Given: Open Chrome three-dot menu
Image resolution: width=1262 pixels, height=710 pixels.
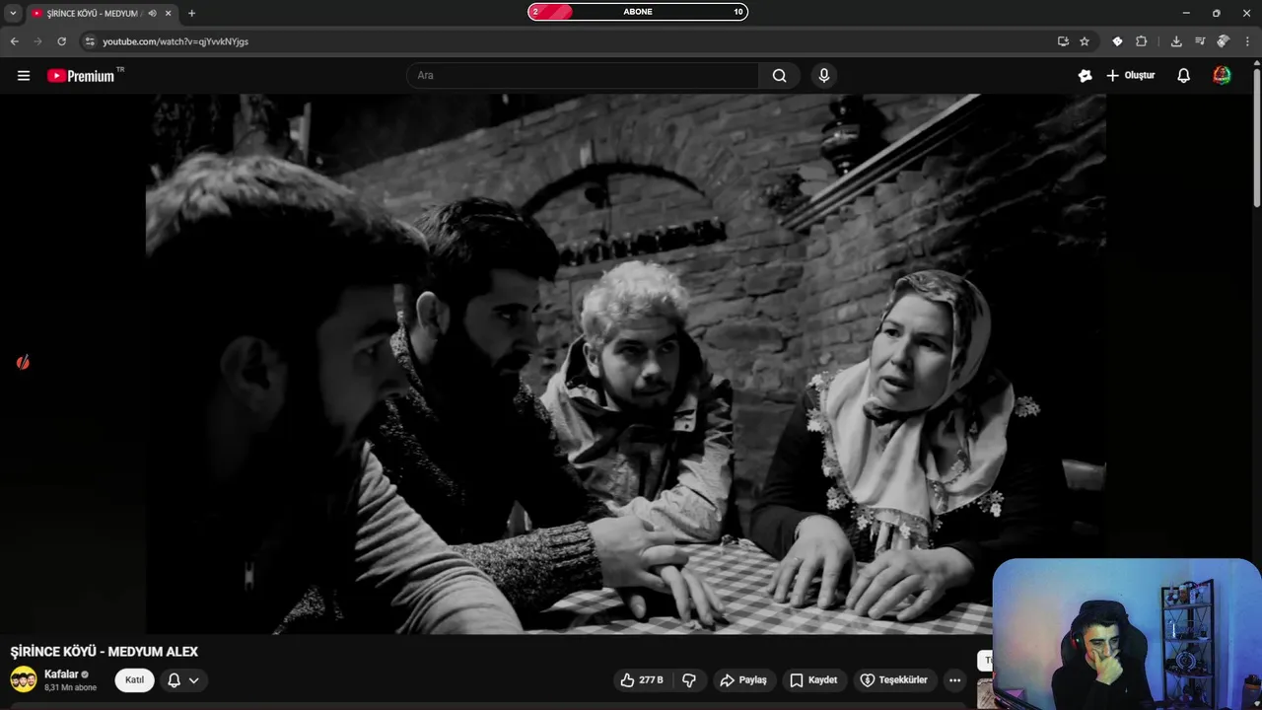Looking at the screenshot, I should pos(1248,41).
